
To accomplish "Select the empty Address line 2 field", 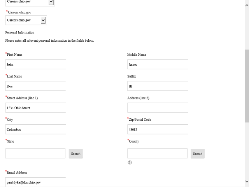I will [x=158, y=108].
